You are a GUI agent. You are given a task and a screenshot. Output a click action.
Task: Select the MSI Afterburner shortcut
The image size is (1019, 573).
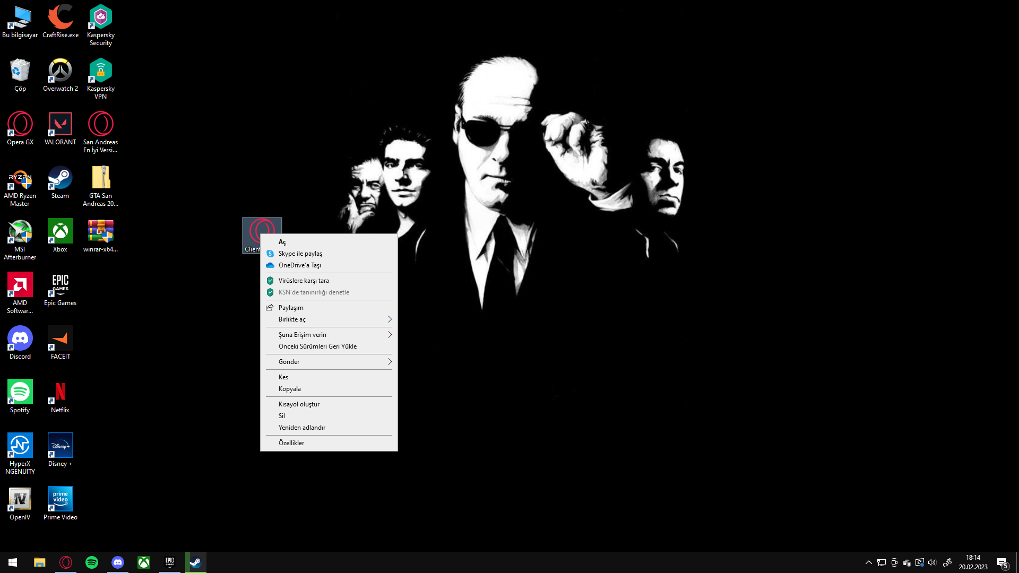[20, 232]
